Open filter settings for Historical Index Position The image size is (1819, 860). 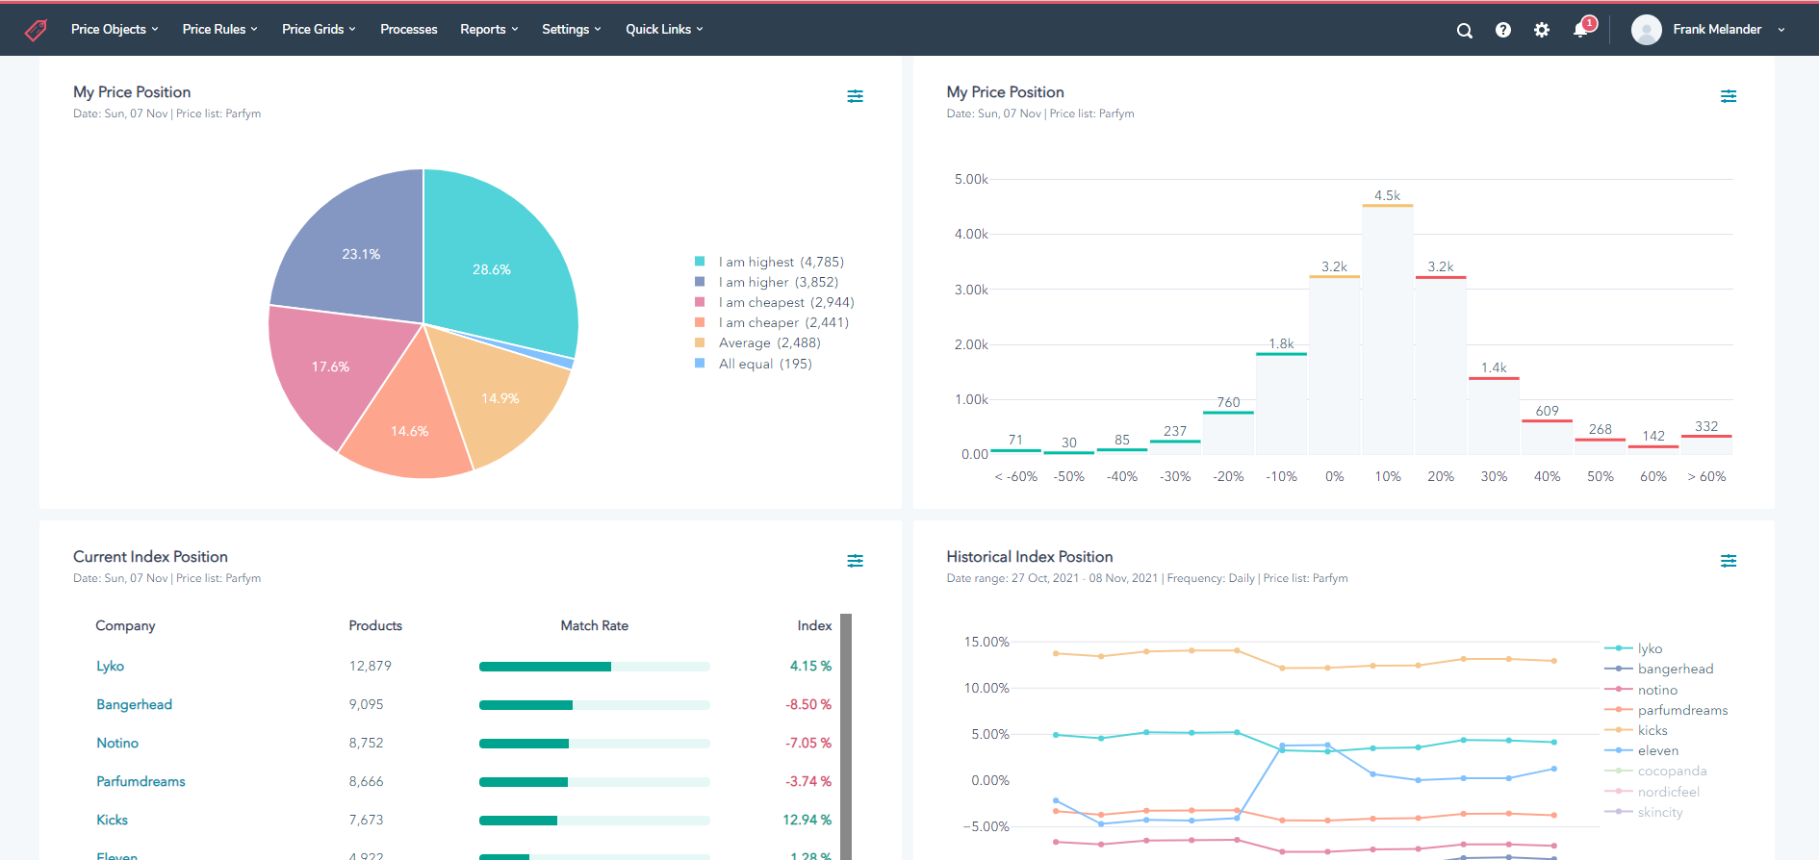[1729, 561]
